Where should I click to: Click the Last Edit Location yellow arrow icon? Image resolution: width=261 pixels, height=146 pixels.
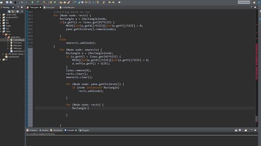110,2
